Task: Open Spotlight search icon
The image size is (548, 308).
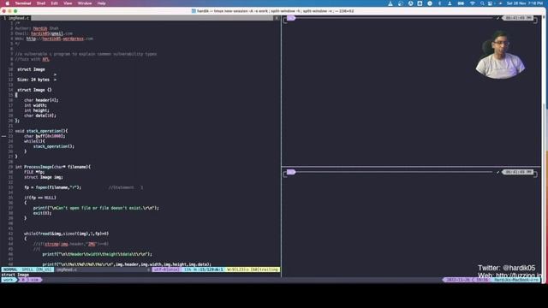Action: (482, 3)
